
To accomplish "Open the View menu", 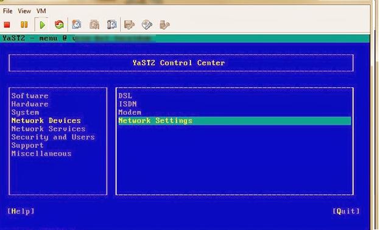I will tap(24, 11).
